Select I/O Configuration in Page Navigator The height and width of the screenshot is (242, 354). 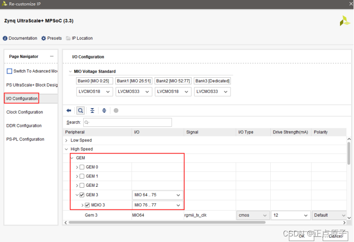click(x=22, y=98)
